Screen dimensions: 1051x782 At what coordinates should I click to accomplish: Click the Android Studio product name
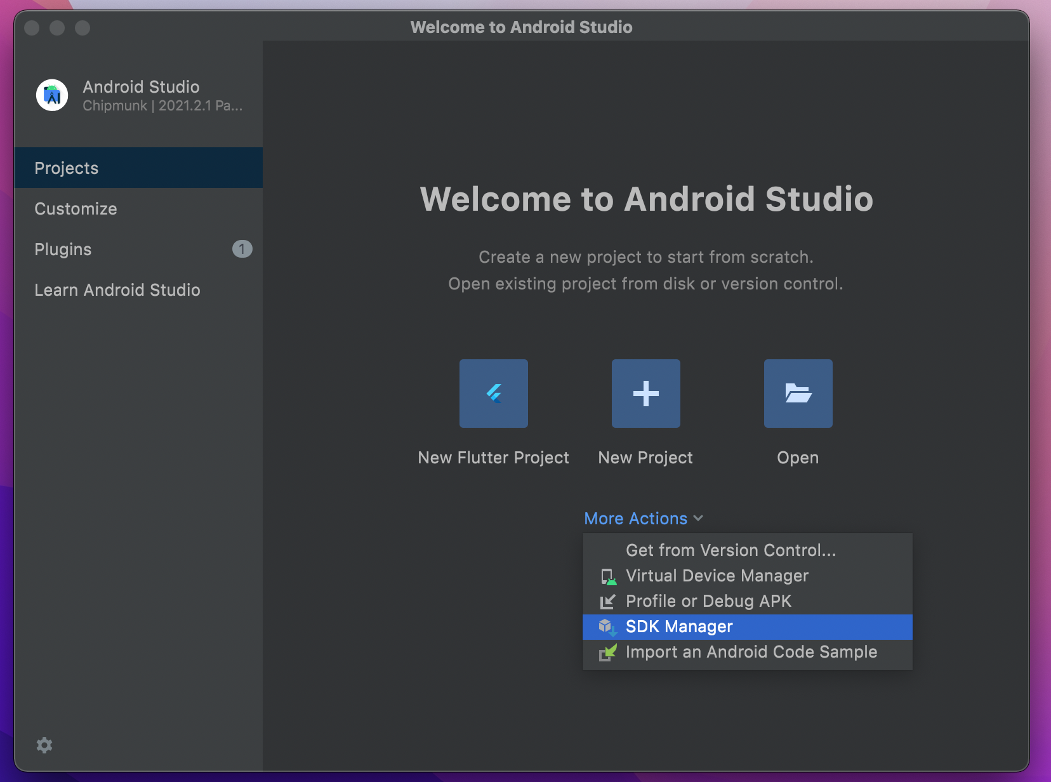[x=141, y=87]
